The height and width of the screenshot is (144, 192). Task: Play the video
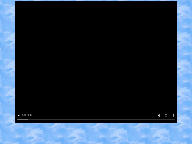coord(18,116)
